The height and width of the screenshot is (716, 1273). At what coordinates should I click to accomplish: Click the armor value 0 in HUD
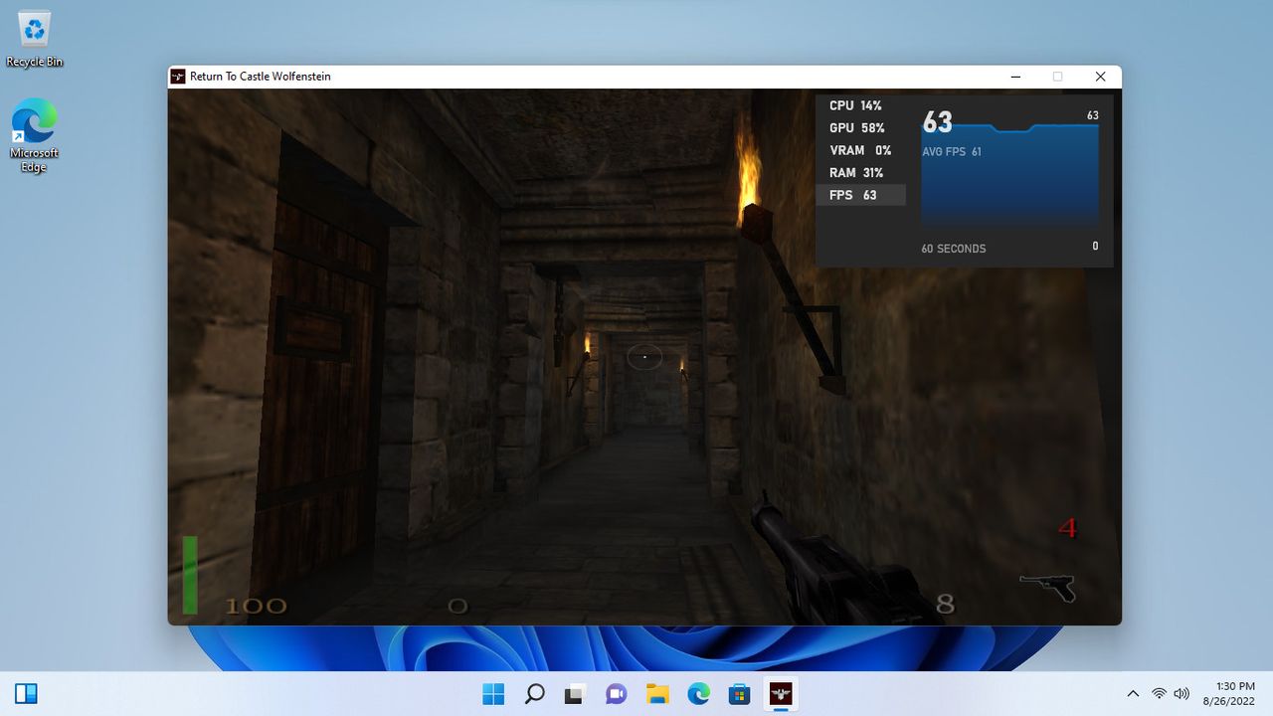point(457,606)
